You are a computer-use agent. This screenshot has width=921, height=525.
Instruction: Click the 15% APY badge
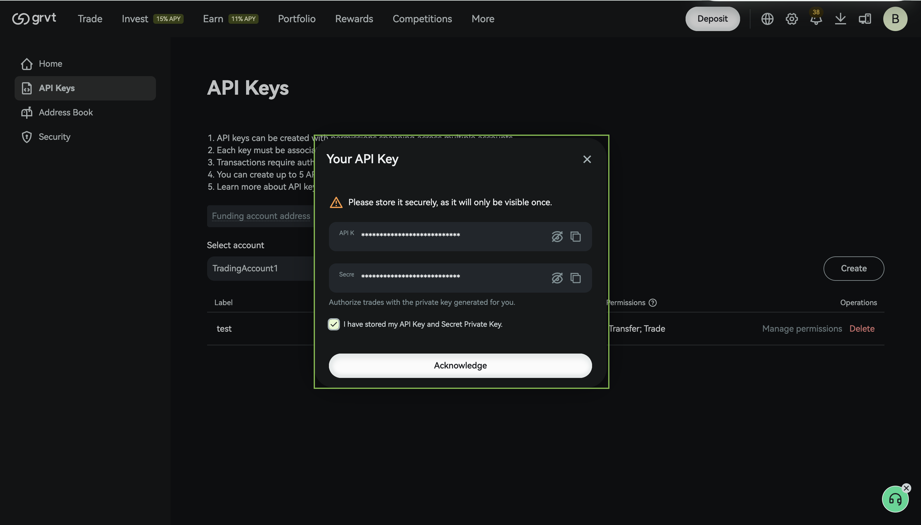pos(168,19)
